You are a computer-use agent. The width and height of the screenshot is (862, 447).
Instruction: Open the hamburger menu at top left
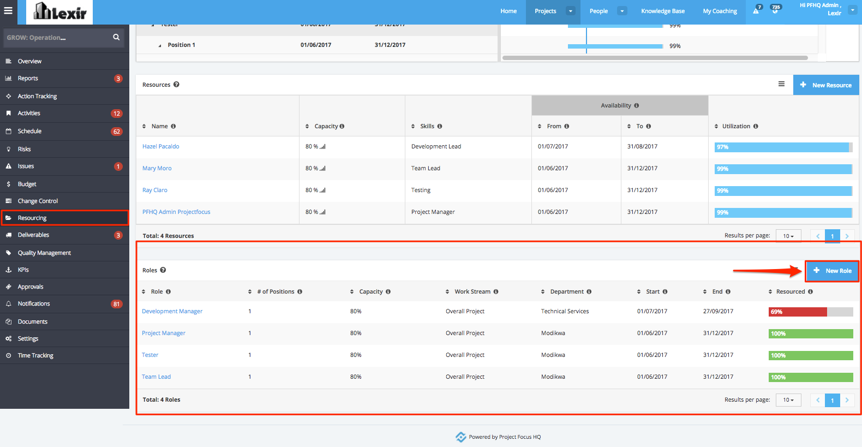[x=8, y=11]
